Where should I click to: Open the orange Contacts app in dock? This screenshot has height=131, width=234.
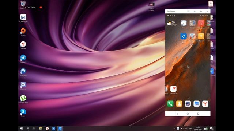[179, 104]
